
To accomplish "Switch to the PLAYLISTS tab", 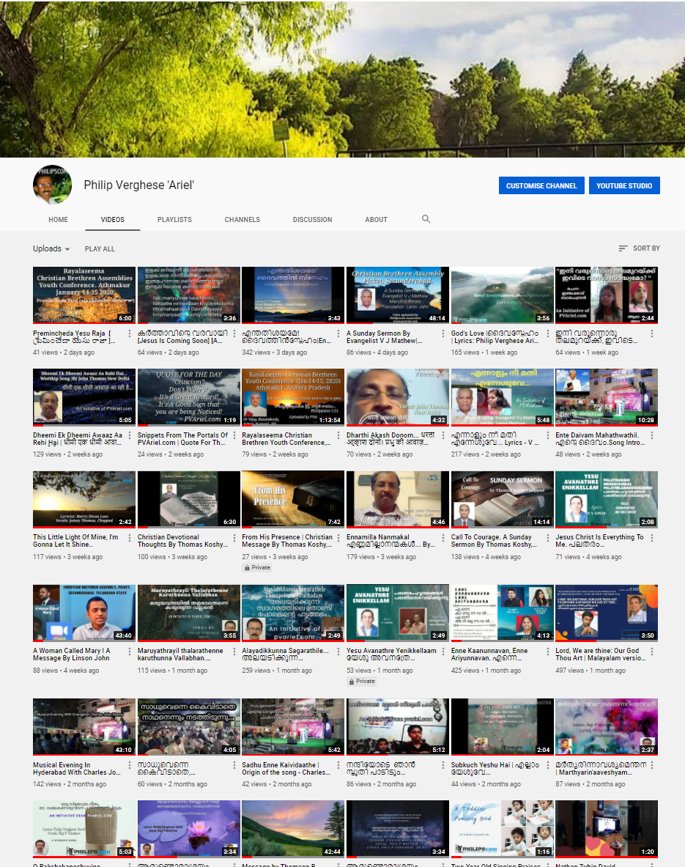I will coord(174,219).
